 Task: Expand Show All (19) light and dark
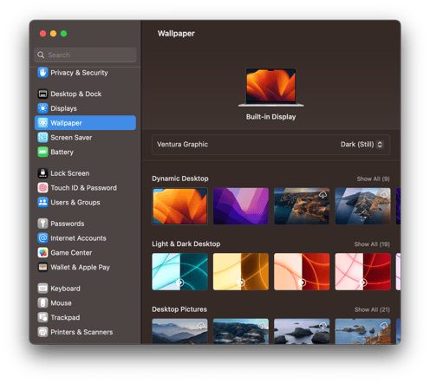point(372,244)
